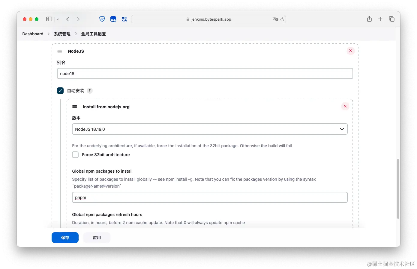This screenshot has width=417, height=269.
Task: Enable Force 32bit architecture
Action: [x=75, y=155]
